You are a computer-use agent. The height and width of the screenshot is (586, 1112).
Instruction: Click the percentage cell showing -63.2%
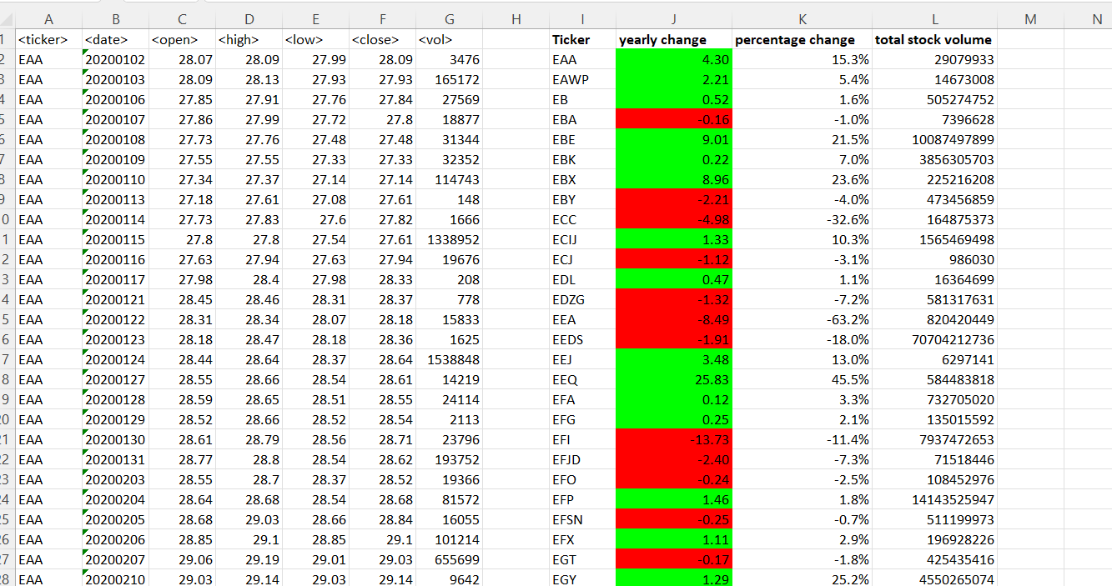[802, 319]
